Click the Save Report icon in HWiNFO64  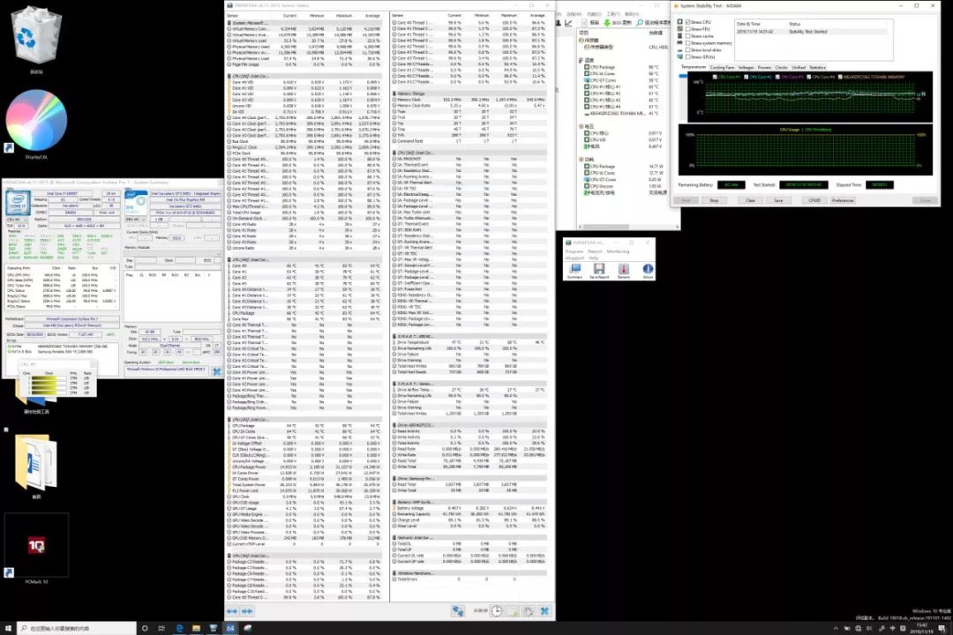pos(598,271)
